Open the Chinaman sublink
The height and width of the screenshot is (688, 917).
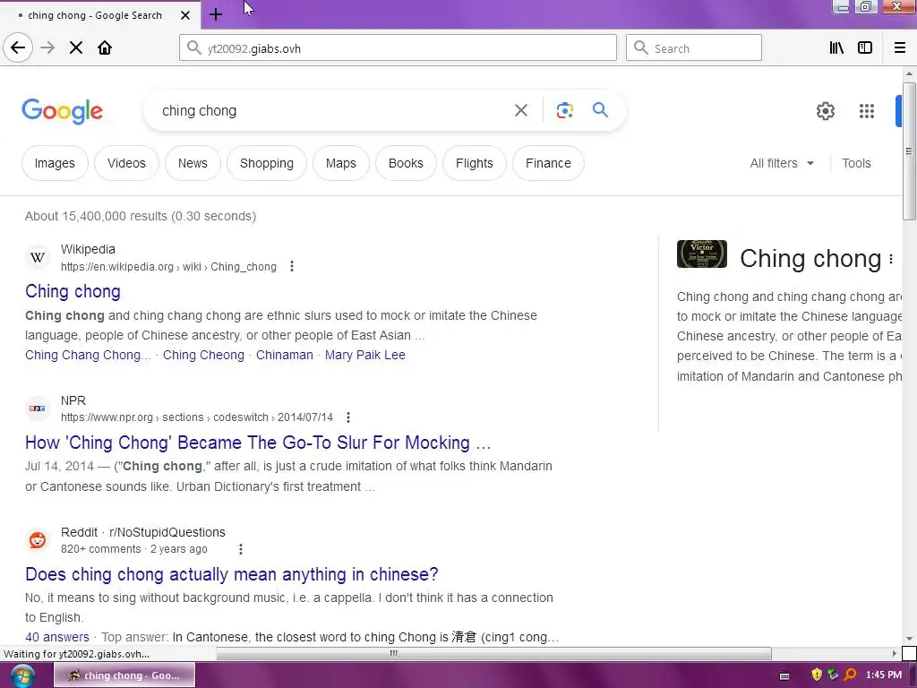click(284, 355)
